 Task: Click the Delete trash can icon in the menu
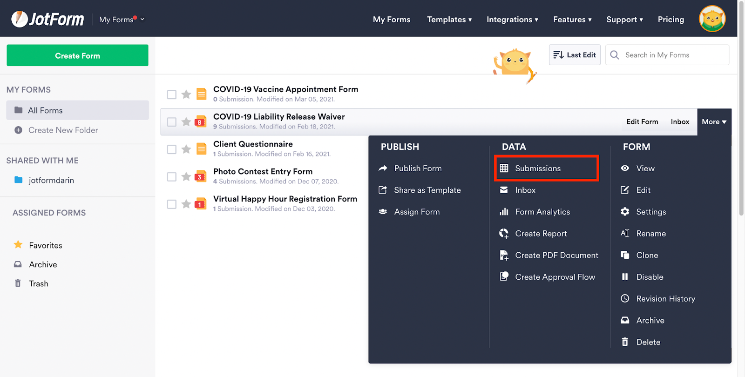point(625,342)
